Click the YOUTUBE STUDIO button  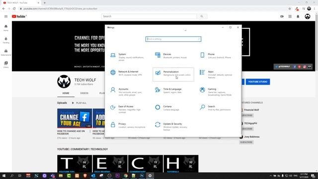[x=258, y=82]
